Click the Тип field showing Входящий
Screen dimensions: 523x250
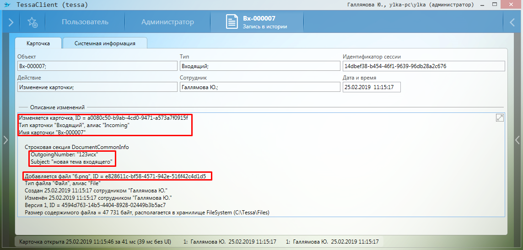pos(259,66)
